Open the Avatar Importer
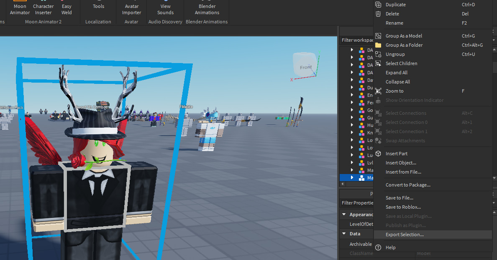This screenshot has height=260, width=497. pyautogui.click(x=131, y=8)
